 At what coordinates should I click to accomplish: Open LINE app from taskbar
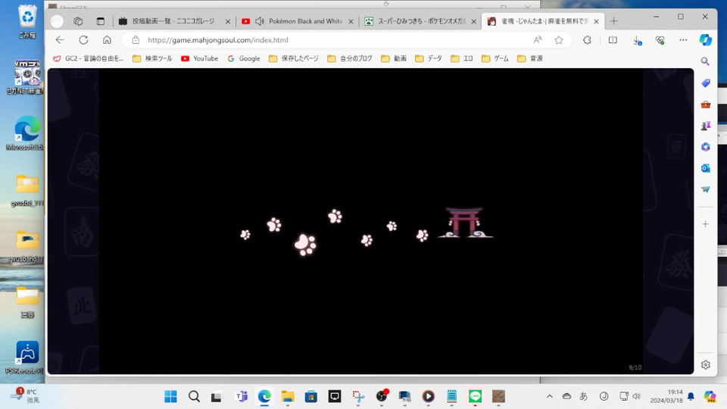click(x=475, y=396)
